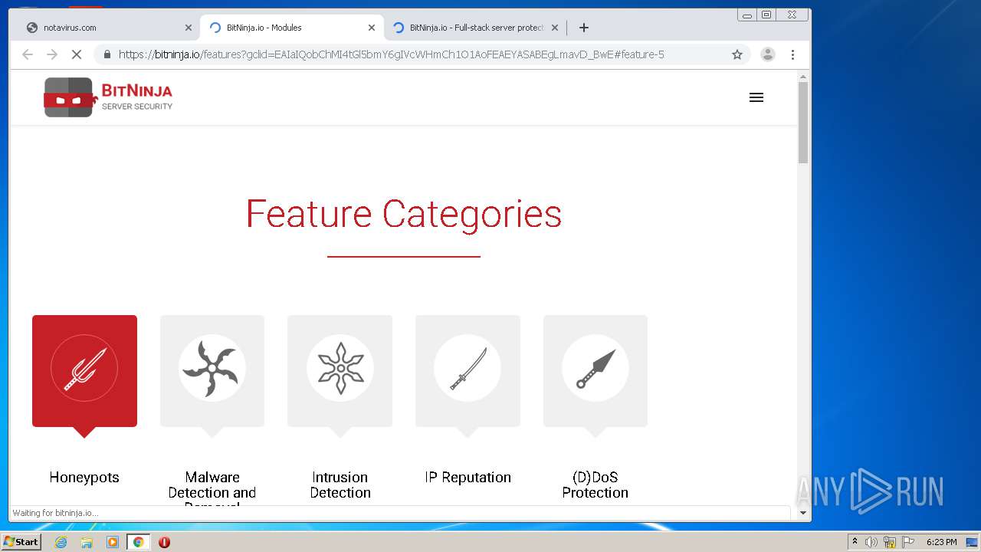Close the BitNinja.io - Modules tab
This screenshot has height=552, width=981.
[x=372, y=28]
